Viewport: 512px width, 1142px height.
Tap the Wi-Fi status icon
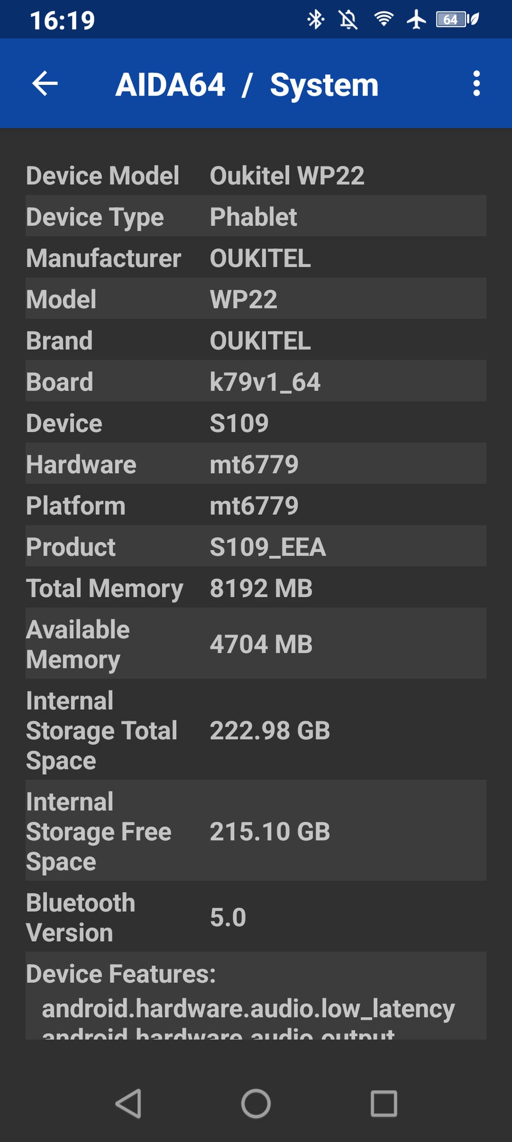tap(383, 20)
